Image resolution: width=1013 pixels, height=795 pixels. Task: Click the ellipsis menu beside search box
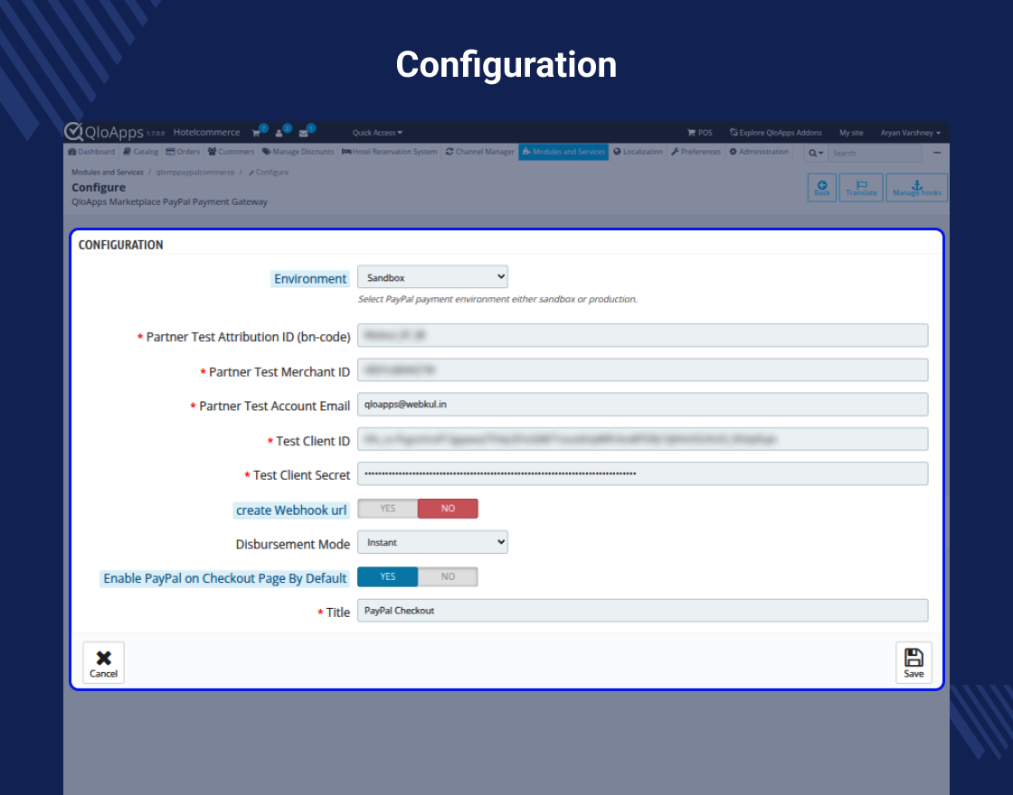pos(937,153)
